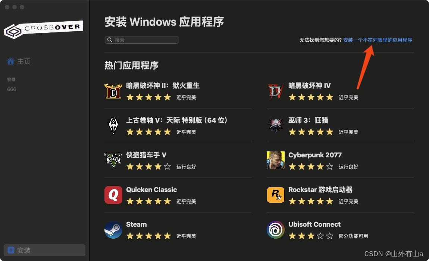This screenshot has height=261, width=429.
Task: Open the Rockstar launcher icon
Action: 276,195
